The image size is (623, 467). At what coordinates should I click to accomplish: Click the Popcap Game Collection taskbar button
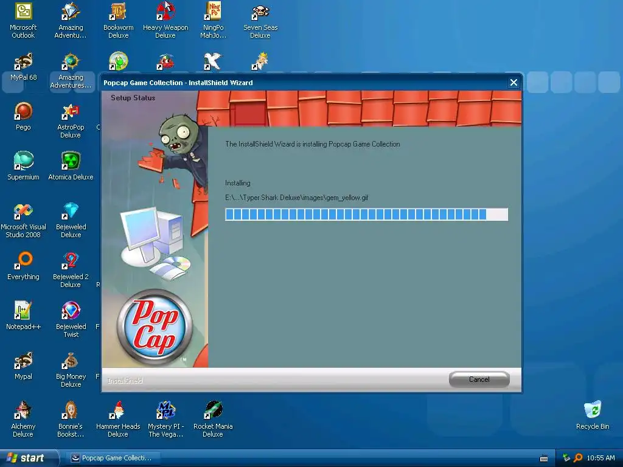pos(112,458)
